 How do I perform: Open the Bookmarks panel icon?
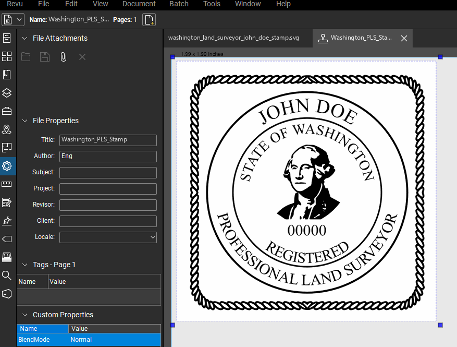(x=7, y=75)
